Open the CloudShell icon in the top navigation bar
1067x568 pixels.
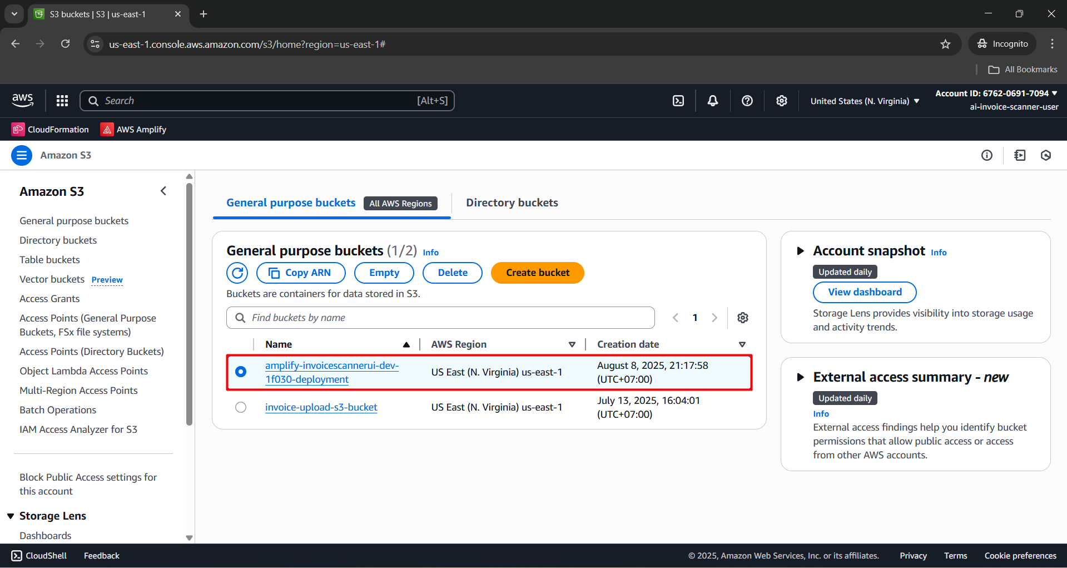(x=678, y=101)
